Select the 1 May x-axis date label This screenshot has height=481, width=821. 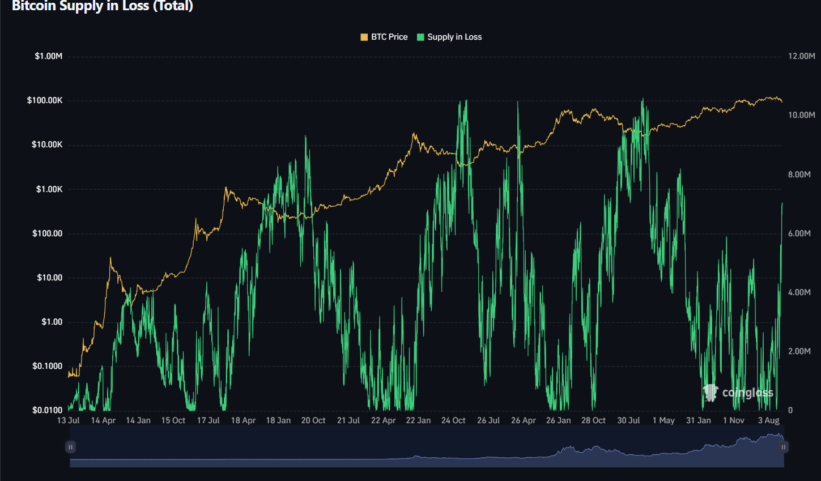click(x=663, y=420)
